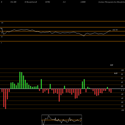Click the "SI(TM)" header text
This screenshot has height=125, width=125.
(x=47, y=2)
